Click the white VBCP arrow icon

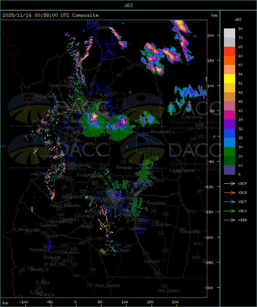pyautogui.click(x=229, y=183)
